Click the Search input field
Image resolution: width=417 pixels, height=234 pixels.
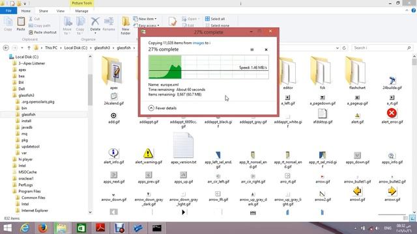coord(382,47)
